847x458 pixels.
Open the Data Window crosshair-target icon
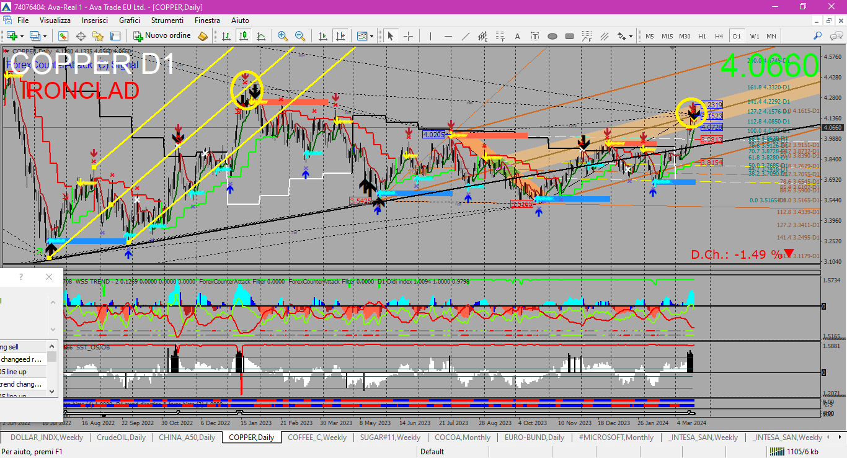pyautogui.click(x=81, y=36)
